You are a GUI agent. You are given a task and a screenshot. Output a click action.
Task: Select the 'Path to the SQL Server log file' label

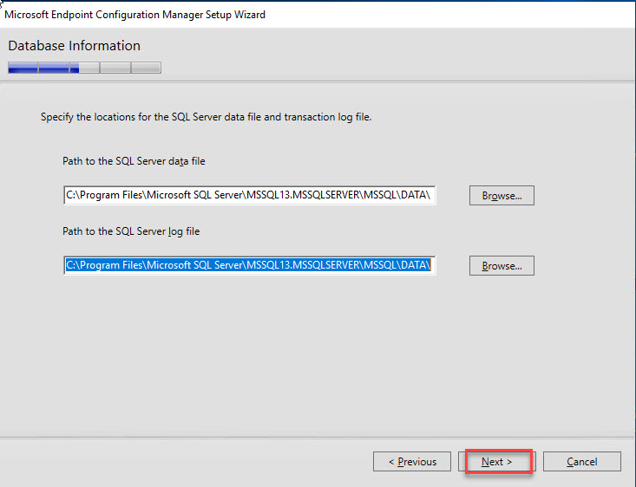pos(131,231)
